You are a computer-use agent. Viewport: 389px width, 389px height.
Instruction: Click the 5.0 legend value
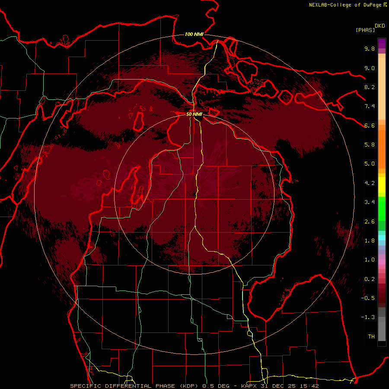click(x=370, y=164)
